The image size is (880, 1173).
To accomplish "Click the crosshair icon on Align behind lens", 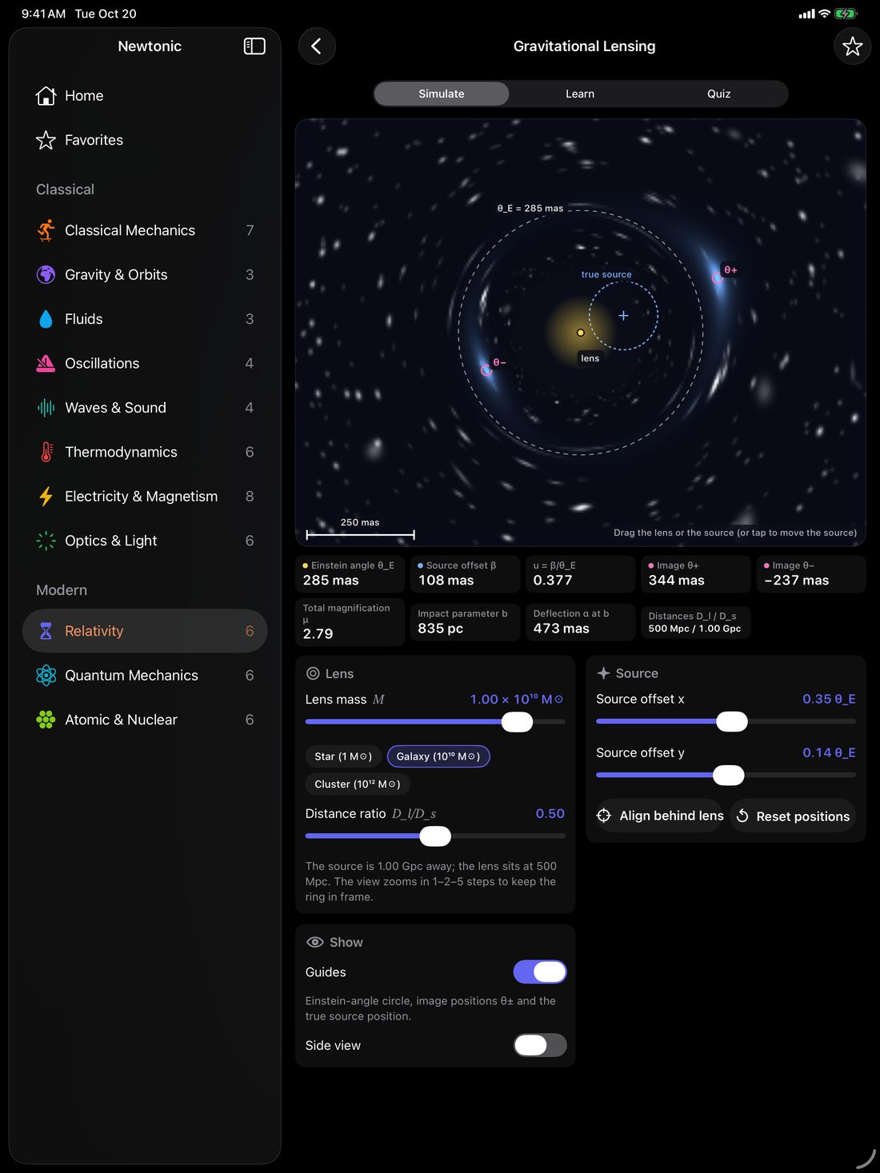I will [604, 816].
